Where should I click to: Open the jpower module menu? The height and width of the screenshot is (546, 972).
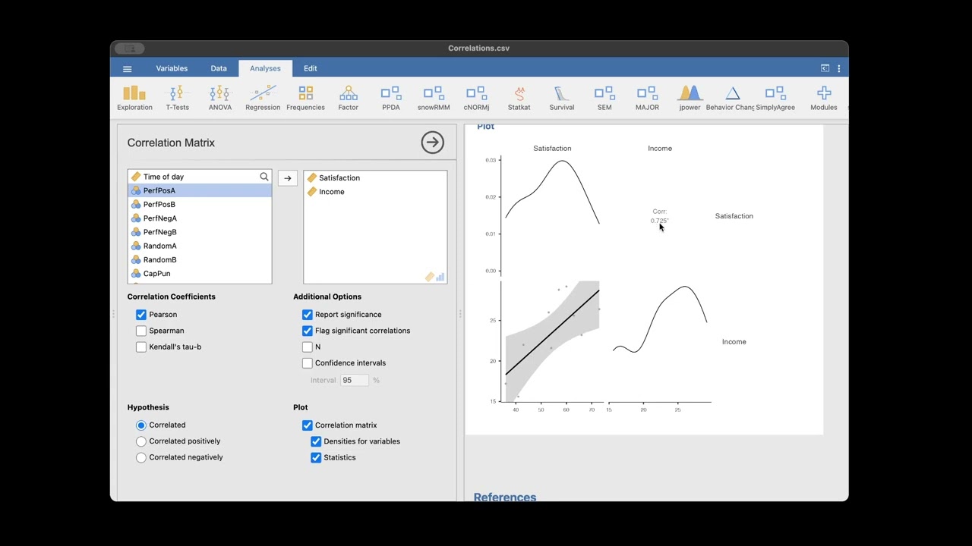click(x=690, y=98)
